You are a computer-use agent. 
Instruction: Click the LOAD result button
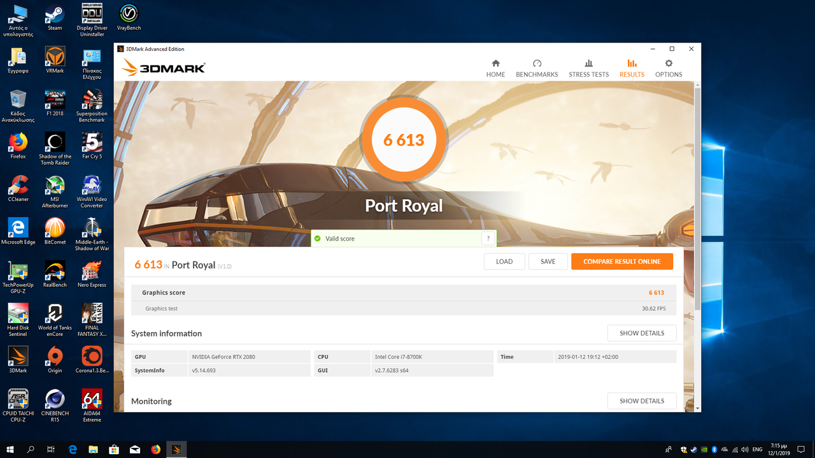[504, 261]
